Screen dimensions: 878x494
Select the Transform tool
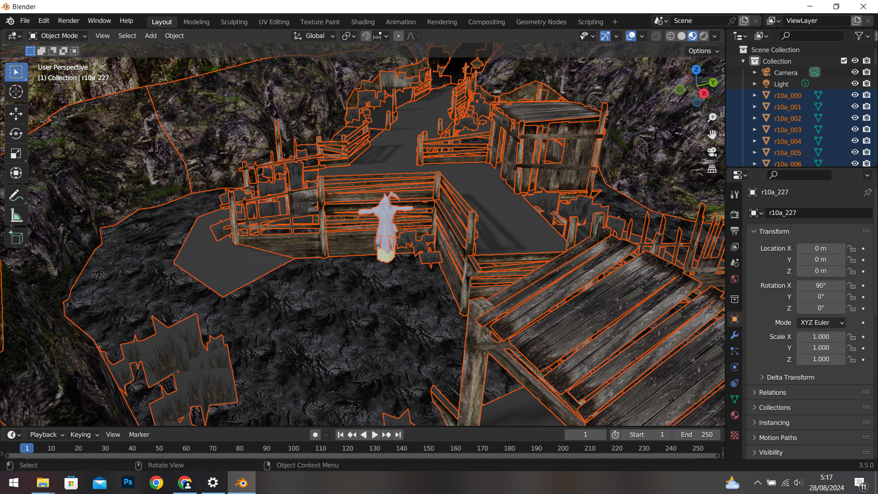tap(16, 173)
